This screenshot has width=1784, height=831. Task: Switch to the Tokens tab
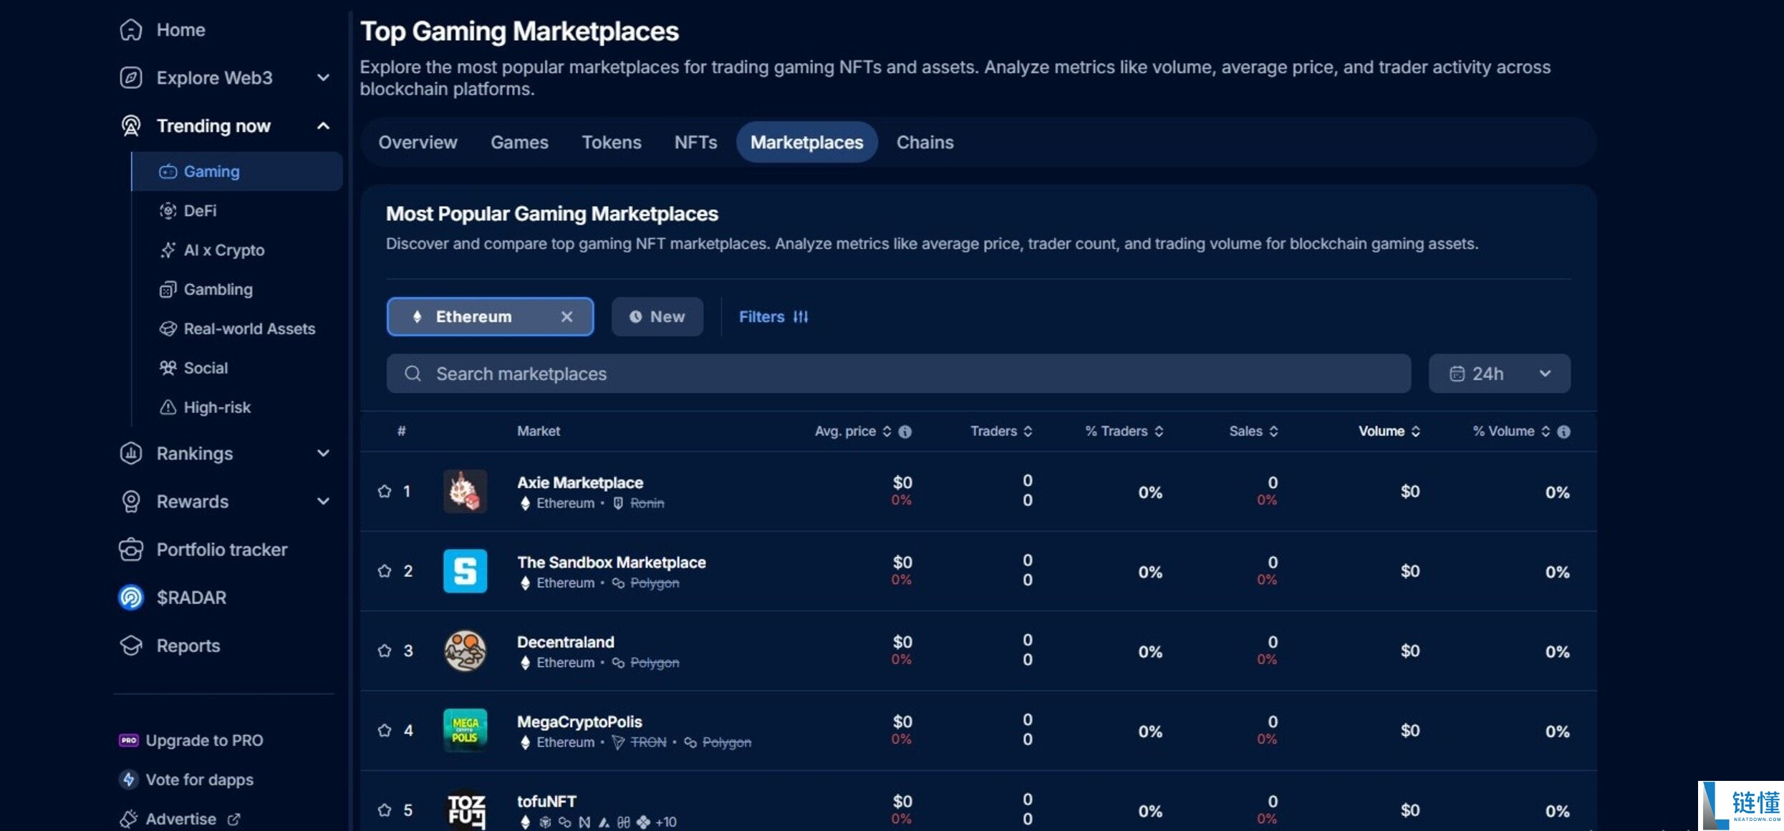611,142
